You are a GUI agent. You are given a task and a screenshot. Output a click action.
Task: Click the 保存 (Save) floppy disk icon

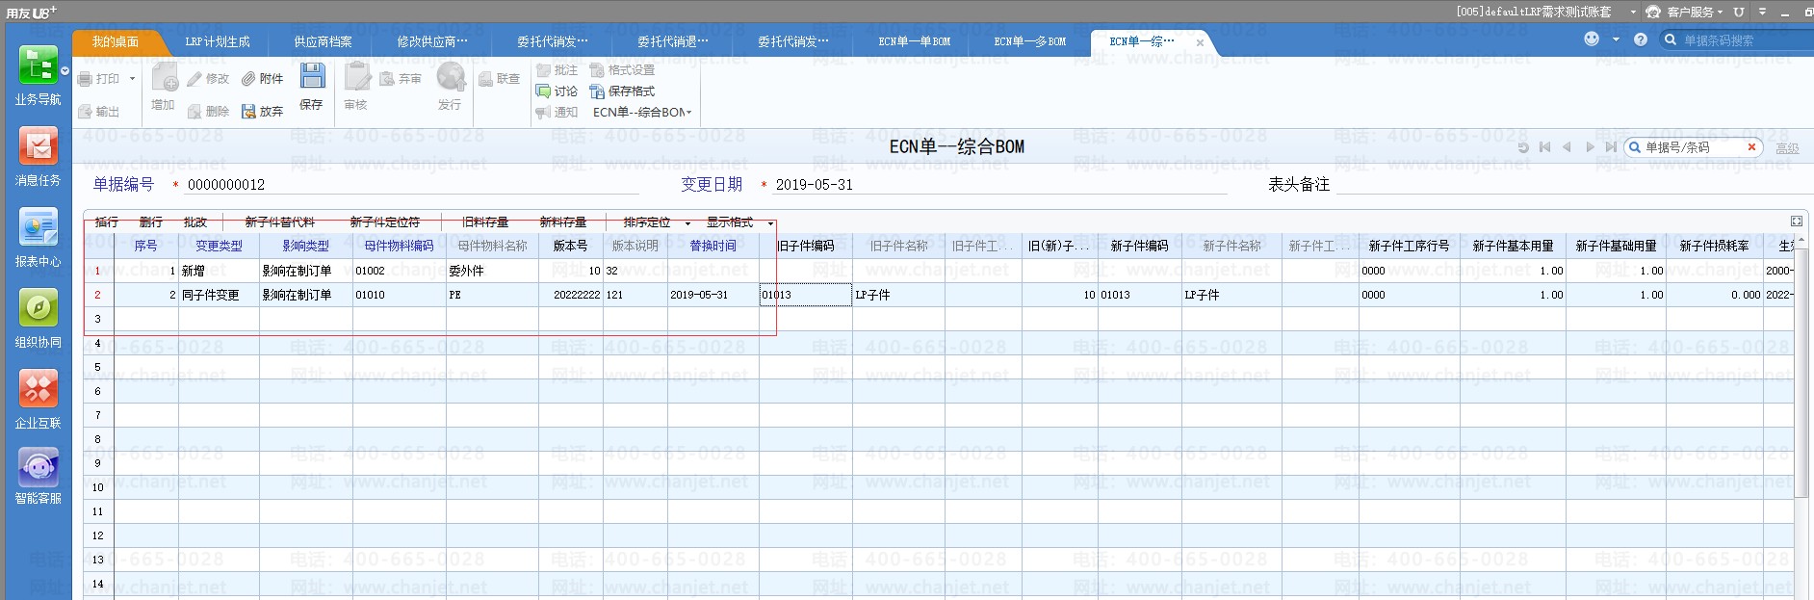(311, 77)
